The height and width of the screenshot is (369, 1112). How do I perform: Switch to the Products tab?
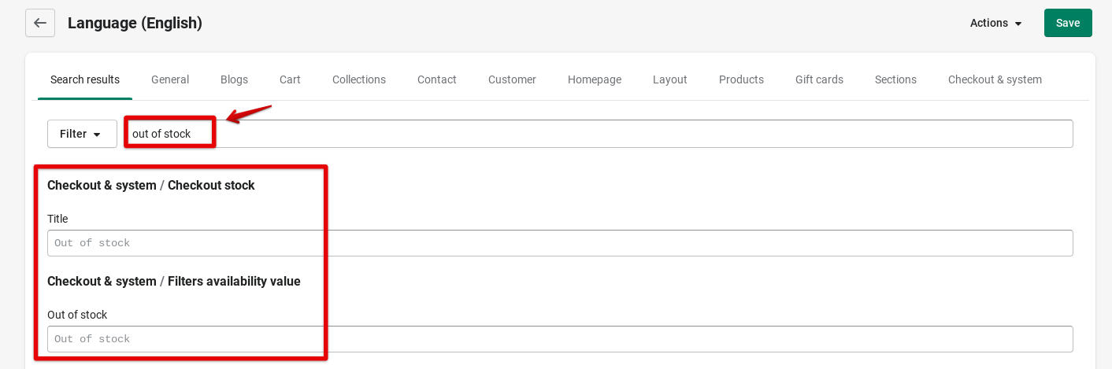pos(741,79)
